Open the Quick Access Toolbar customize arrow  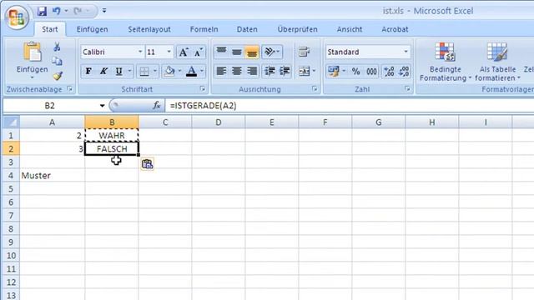click(x=104, y=11)
